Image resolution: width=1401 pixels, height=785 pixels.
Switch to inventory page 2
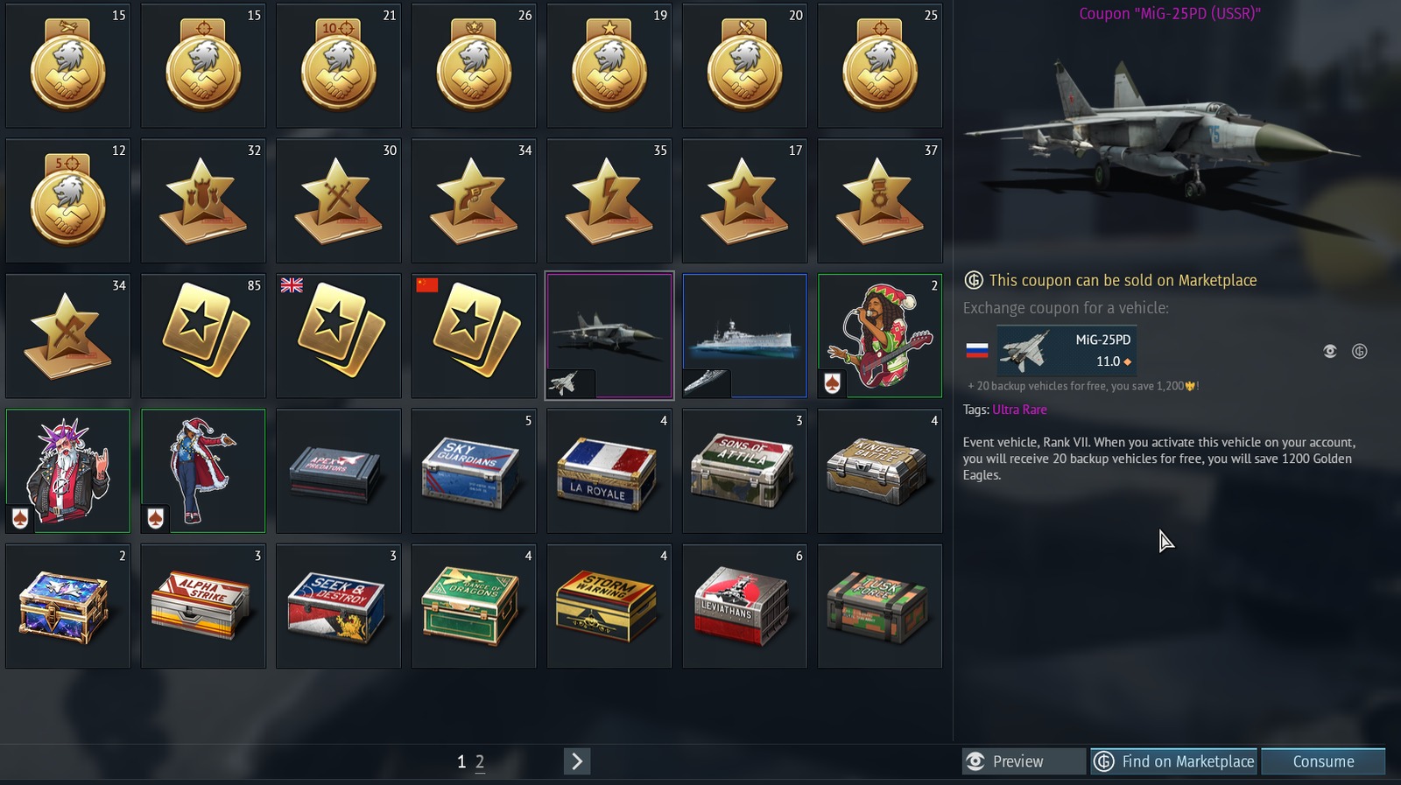tap(480, 762)
